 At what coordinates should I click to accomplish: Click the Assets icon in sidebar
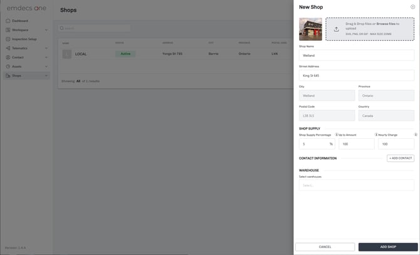8,66
